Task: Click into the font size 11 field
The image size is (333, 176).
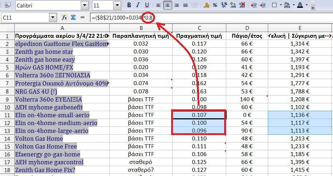Action: click(x=103, y=5)
